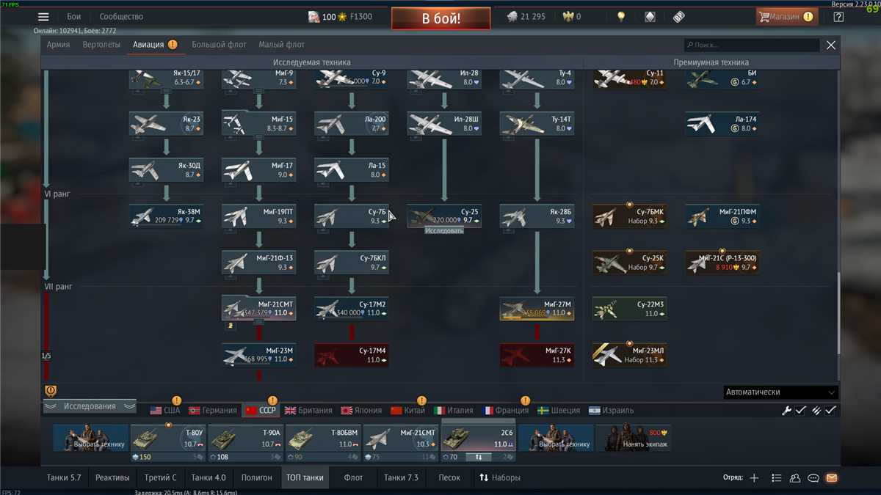Open the Сообщество menu
Screen dimensions: 881x495
click(x=122, y=17)
